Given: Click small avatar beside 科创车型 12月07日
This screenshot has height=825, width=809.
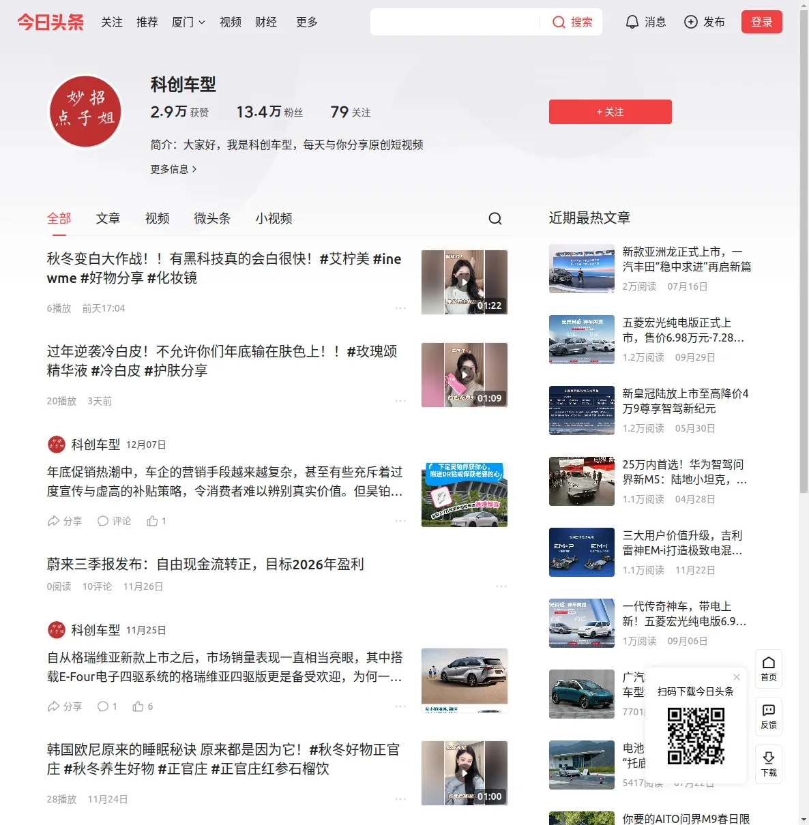Looking at the screenshot, I should click(x=57, y=445).
